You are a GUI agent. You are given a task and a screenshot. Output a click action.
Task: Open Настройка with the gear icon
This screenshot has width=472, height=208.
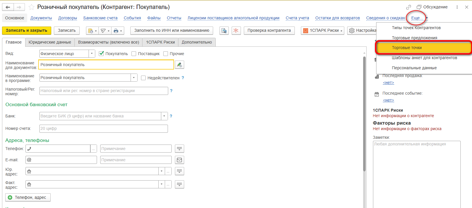362,31
